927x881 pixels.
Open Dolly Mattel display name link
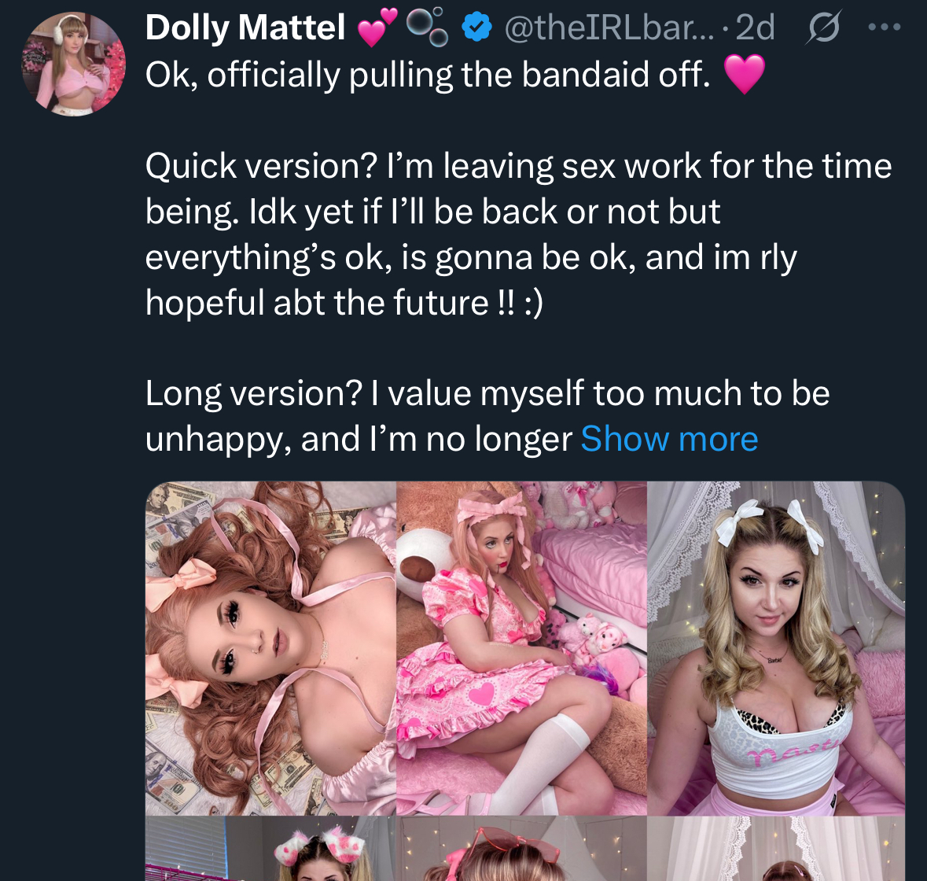245,28
